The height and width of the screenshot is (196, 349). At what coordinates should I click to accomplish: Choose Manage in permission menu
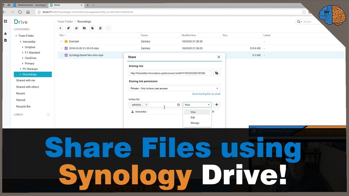pyautogui.click(x=197, y=123)
